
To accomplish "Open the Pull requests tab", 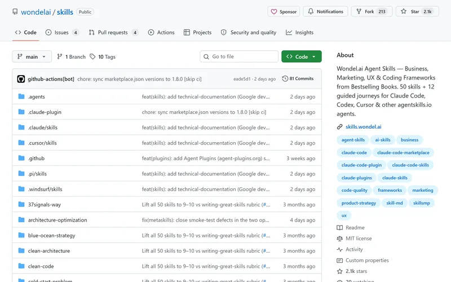I will click(x=113, y=33).
